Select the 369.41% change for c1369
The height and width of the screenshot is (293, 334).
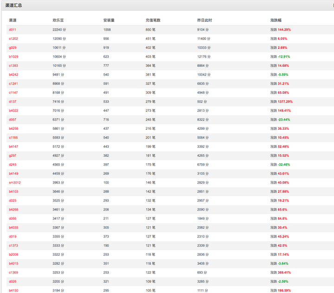point(284,273)
